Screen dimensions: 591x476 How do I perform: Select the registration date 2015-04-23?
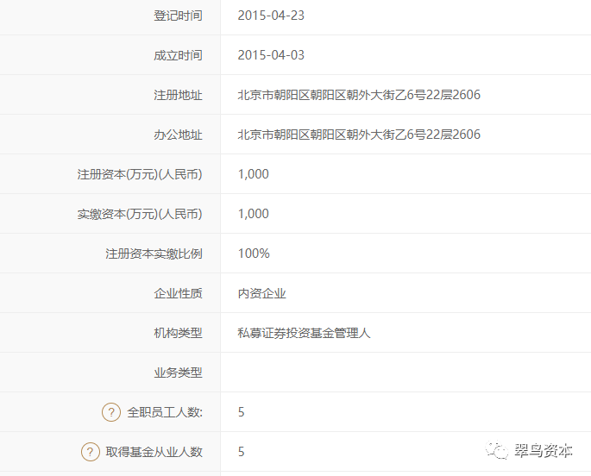tap(271, 16)
